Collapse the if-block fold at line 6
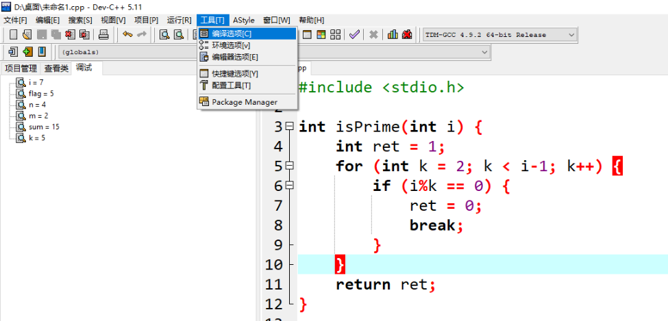 290,185
